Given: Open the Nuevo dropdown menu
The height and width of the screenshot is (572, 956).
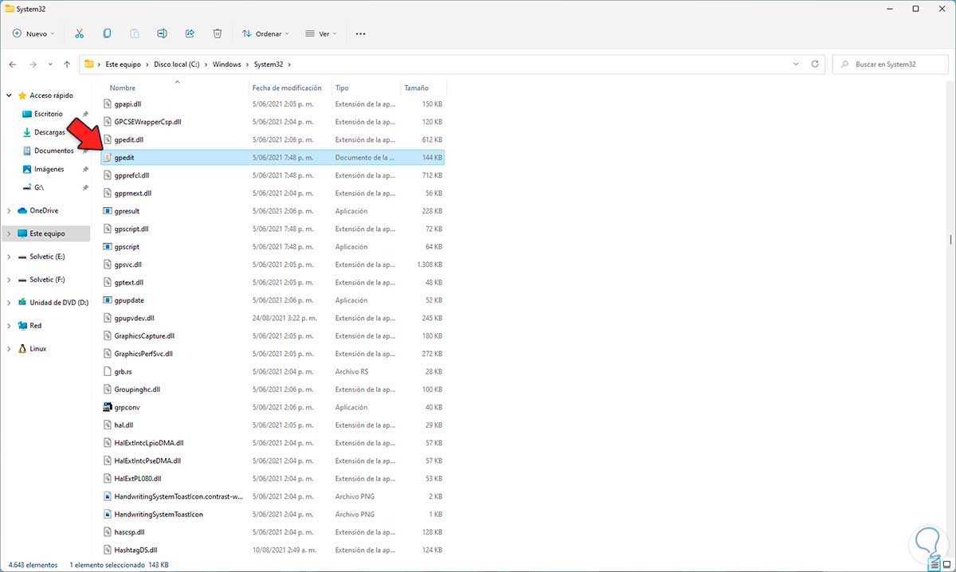Looking at the screenshot, I should (33, 34).
